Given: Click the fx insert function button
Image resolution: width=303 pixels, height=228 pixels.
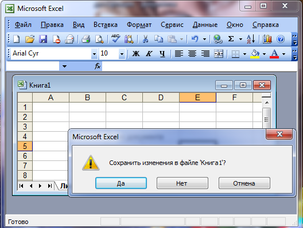Looking at the screenshot, I should tap(98, 66).
